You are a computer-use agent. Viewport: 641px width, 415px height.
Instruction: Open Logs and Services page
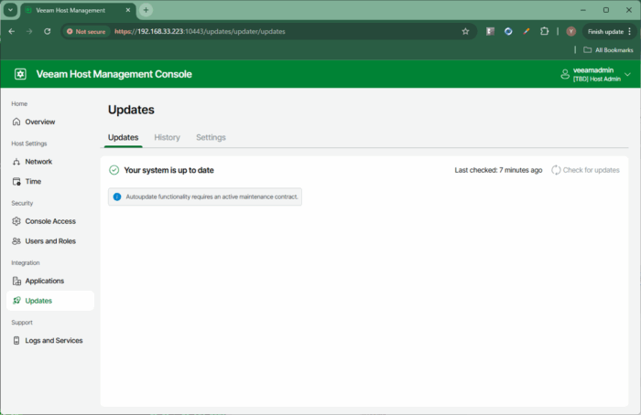49,340
